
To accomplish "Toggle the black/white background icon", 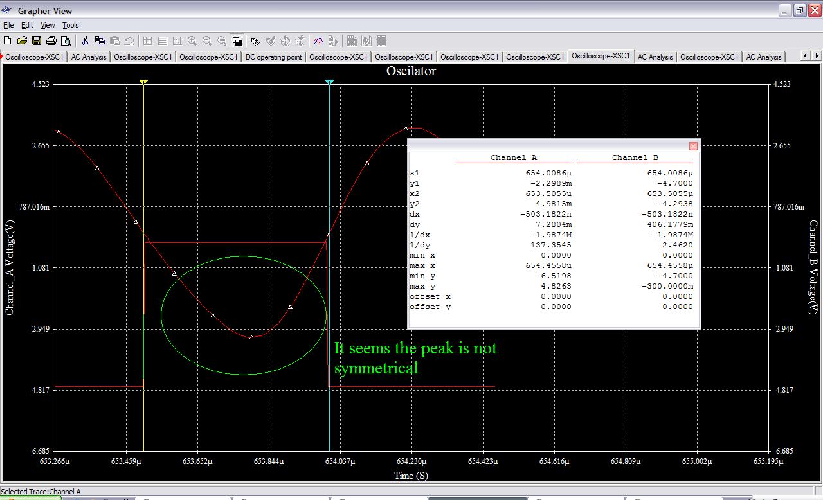I will pos(237,40).
